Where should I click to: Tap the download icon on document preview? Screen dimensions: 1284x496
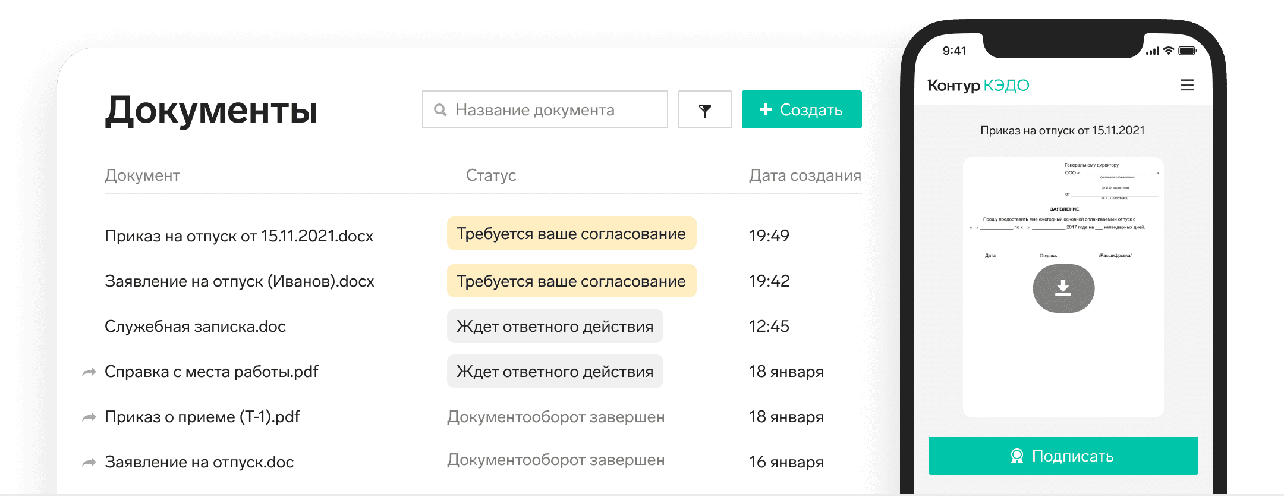coord(1063,288)
